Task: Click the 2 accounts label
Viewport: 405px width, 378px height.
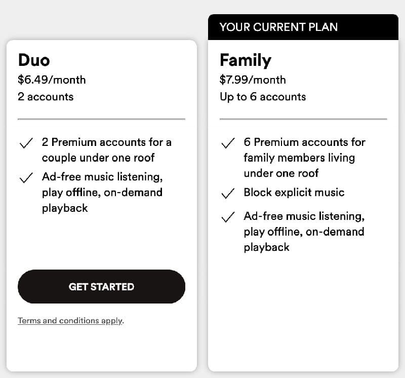Action: point(46,97)
